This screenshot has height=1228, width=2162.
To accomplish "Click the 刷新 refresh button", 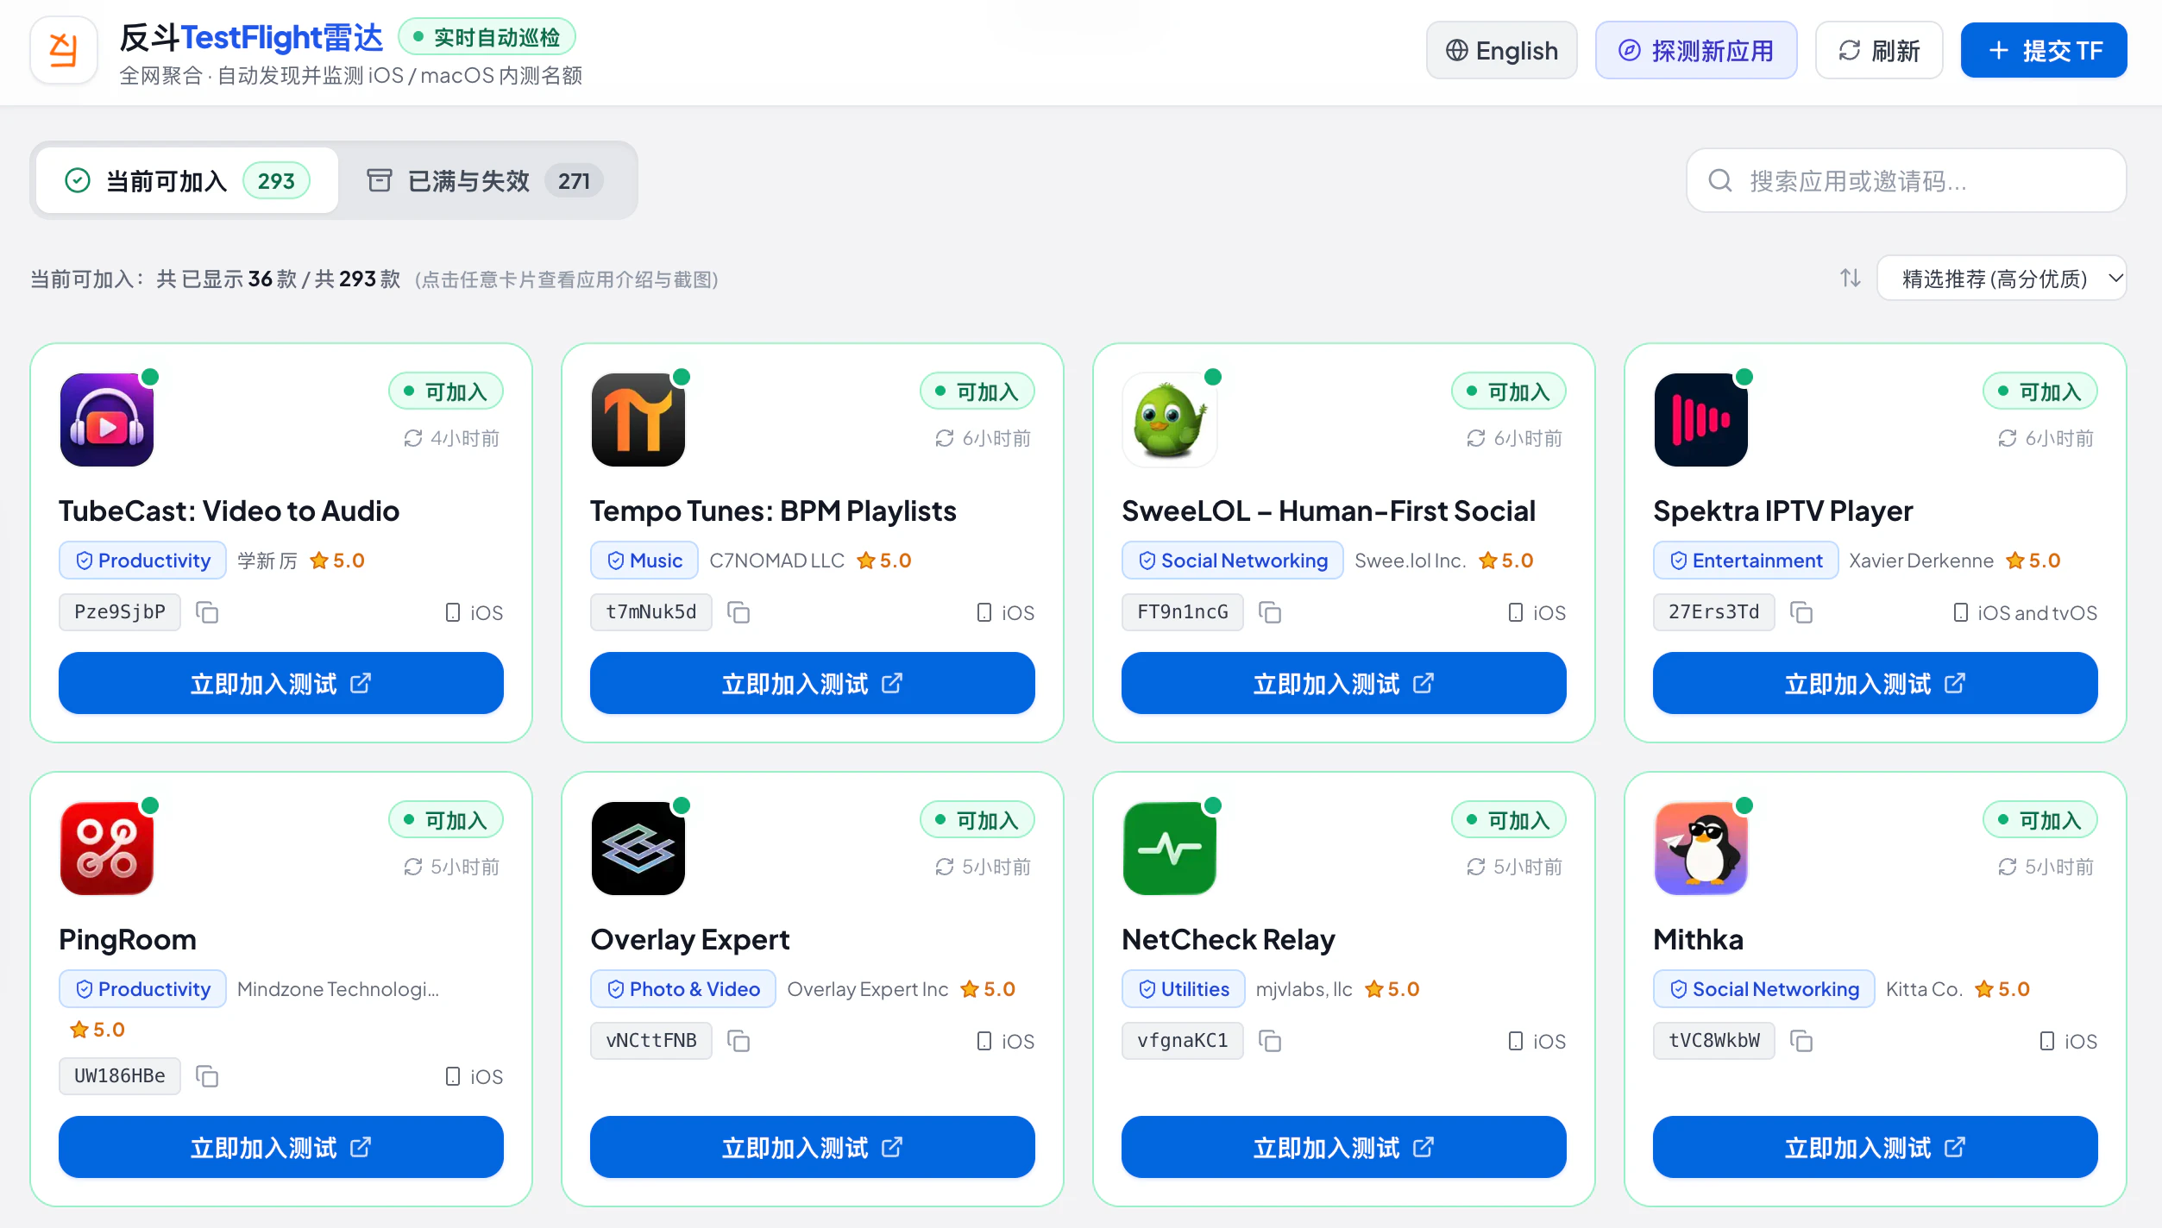I will point(1879,50).
